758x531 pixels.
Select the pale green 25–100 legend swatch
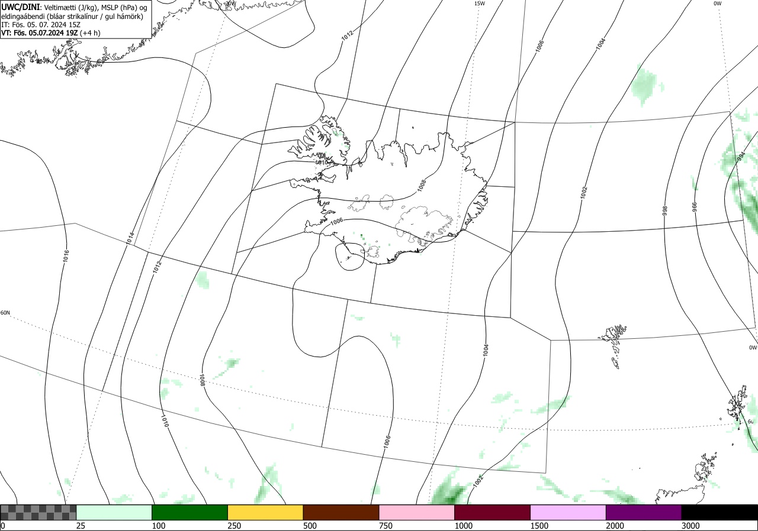coord(114,512)
